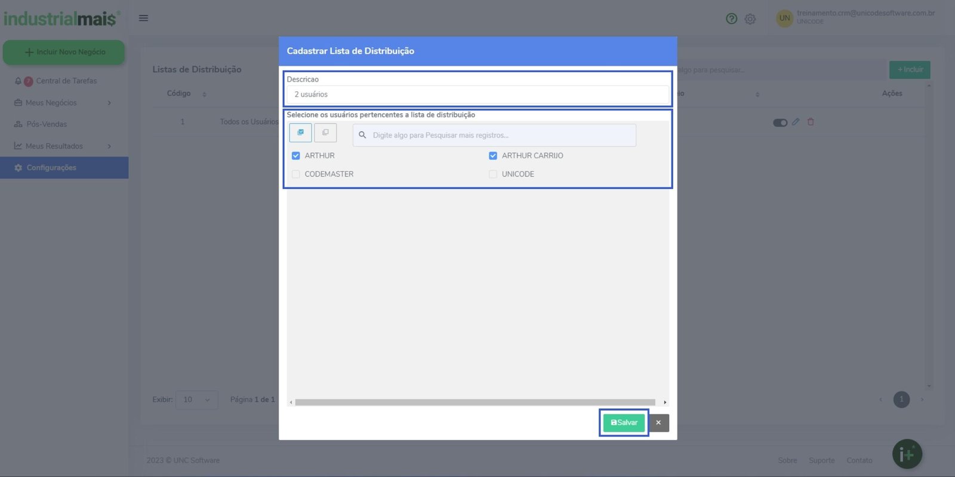955x477 pixels.
Task: Click the Descricao text input field
Action: [x=478, y=94]
